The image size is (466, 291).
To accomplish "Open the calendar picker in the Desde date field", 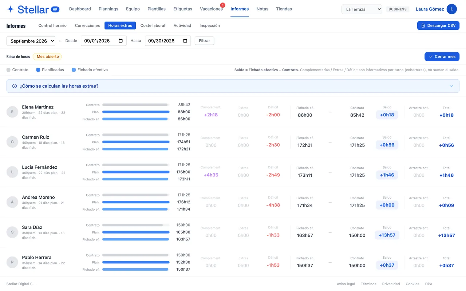I will click(121, 41).
